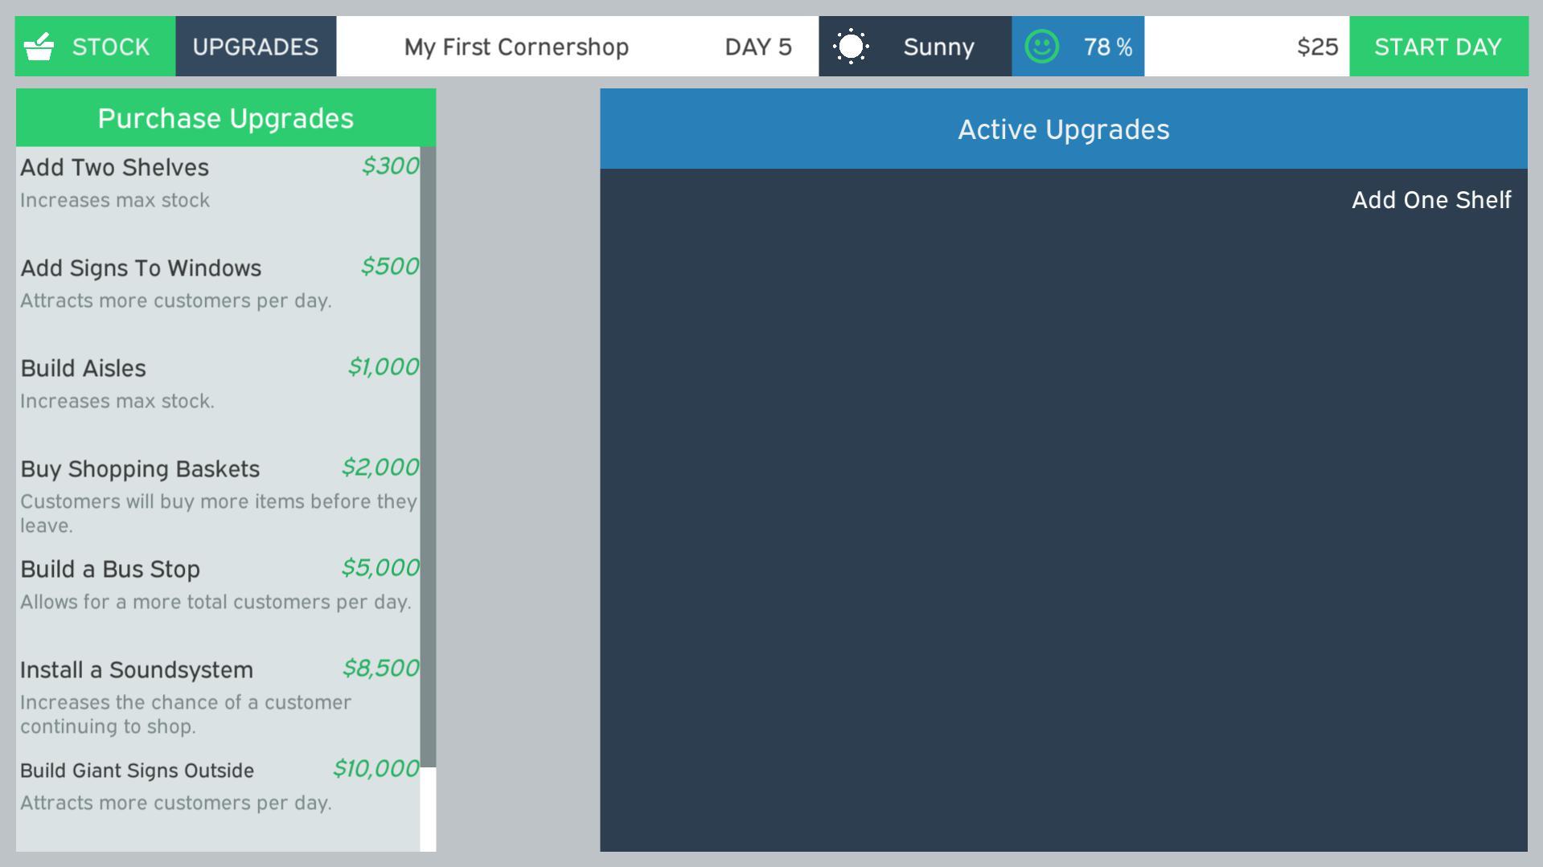Screen dimensions: 1543x867
Task: Open the Stock tab
Action: 95,47
